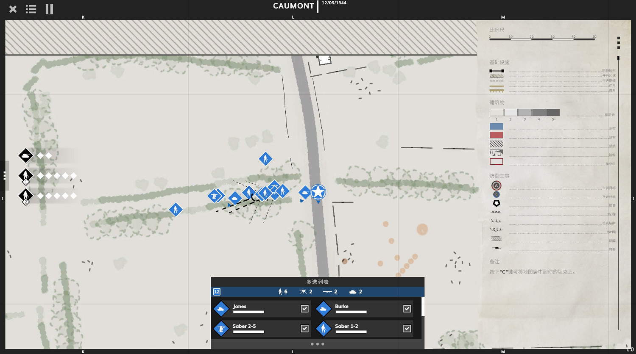Click the 12 total units counter badge
This screenshot has height=354, width=636.
(217, 292)
